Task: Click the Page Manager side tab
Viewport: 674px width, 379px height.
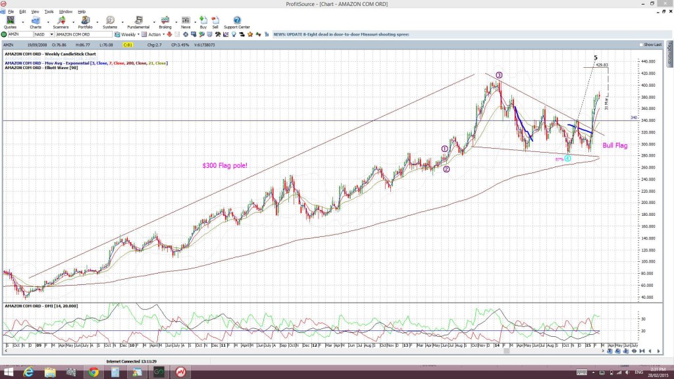Action: [669, 54]
